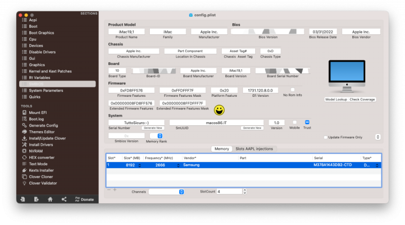The height and width of the screenshot is (225, 405).
Task: Select the Samsung memory row
Action: click(x=244, y=165)
